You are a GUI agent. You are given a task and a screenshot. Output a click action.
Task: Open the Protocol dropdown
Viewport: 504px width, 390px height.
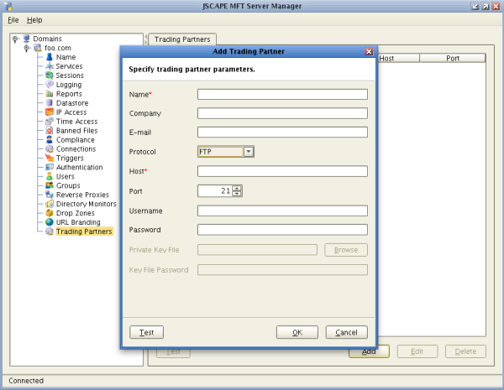[249, 152]
